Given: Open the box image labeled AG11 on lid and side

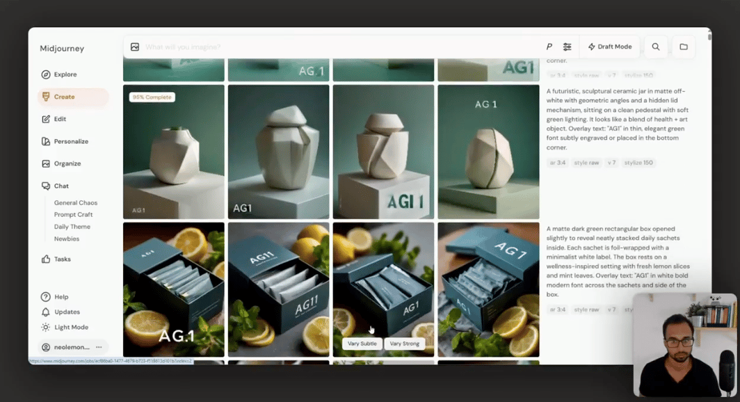Looking at the screenshot, I should click(278, 290).
